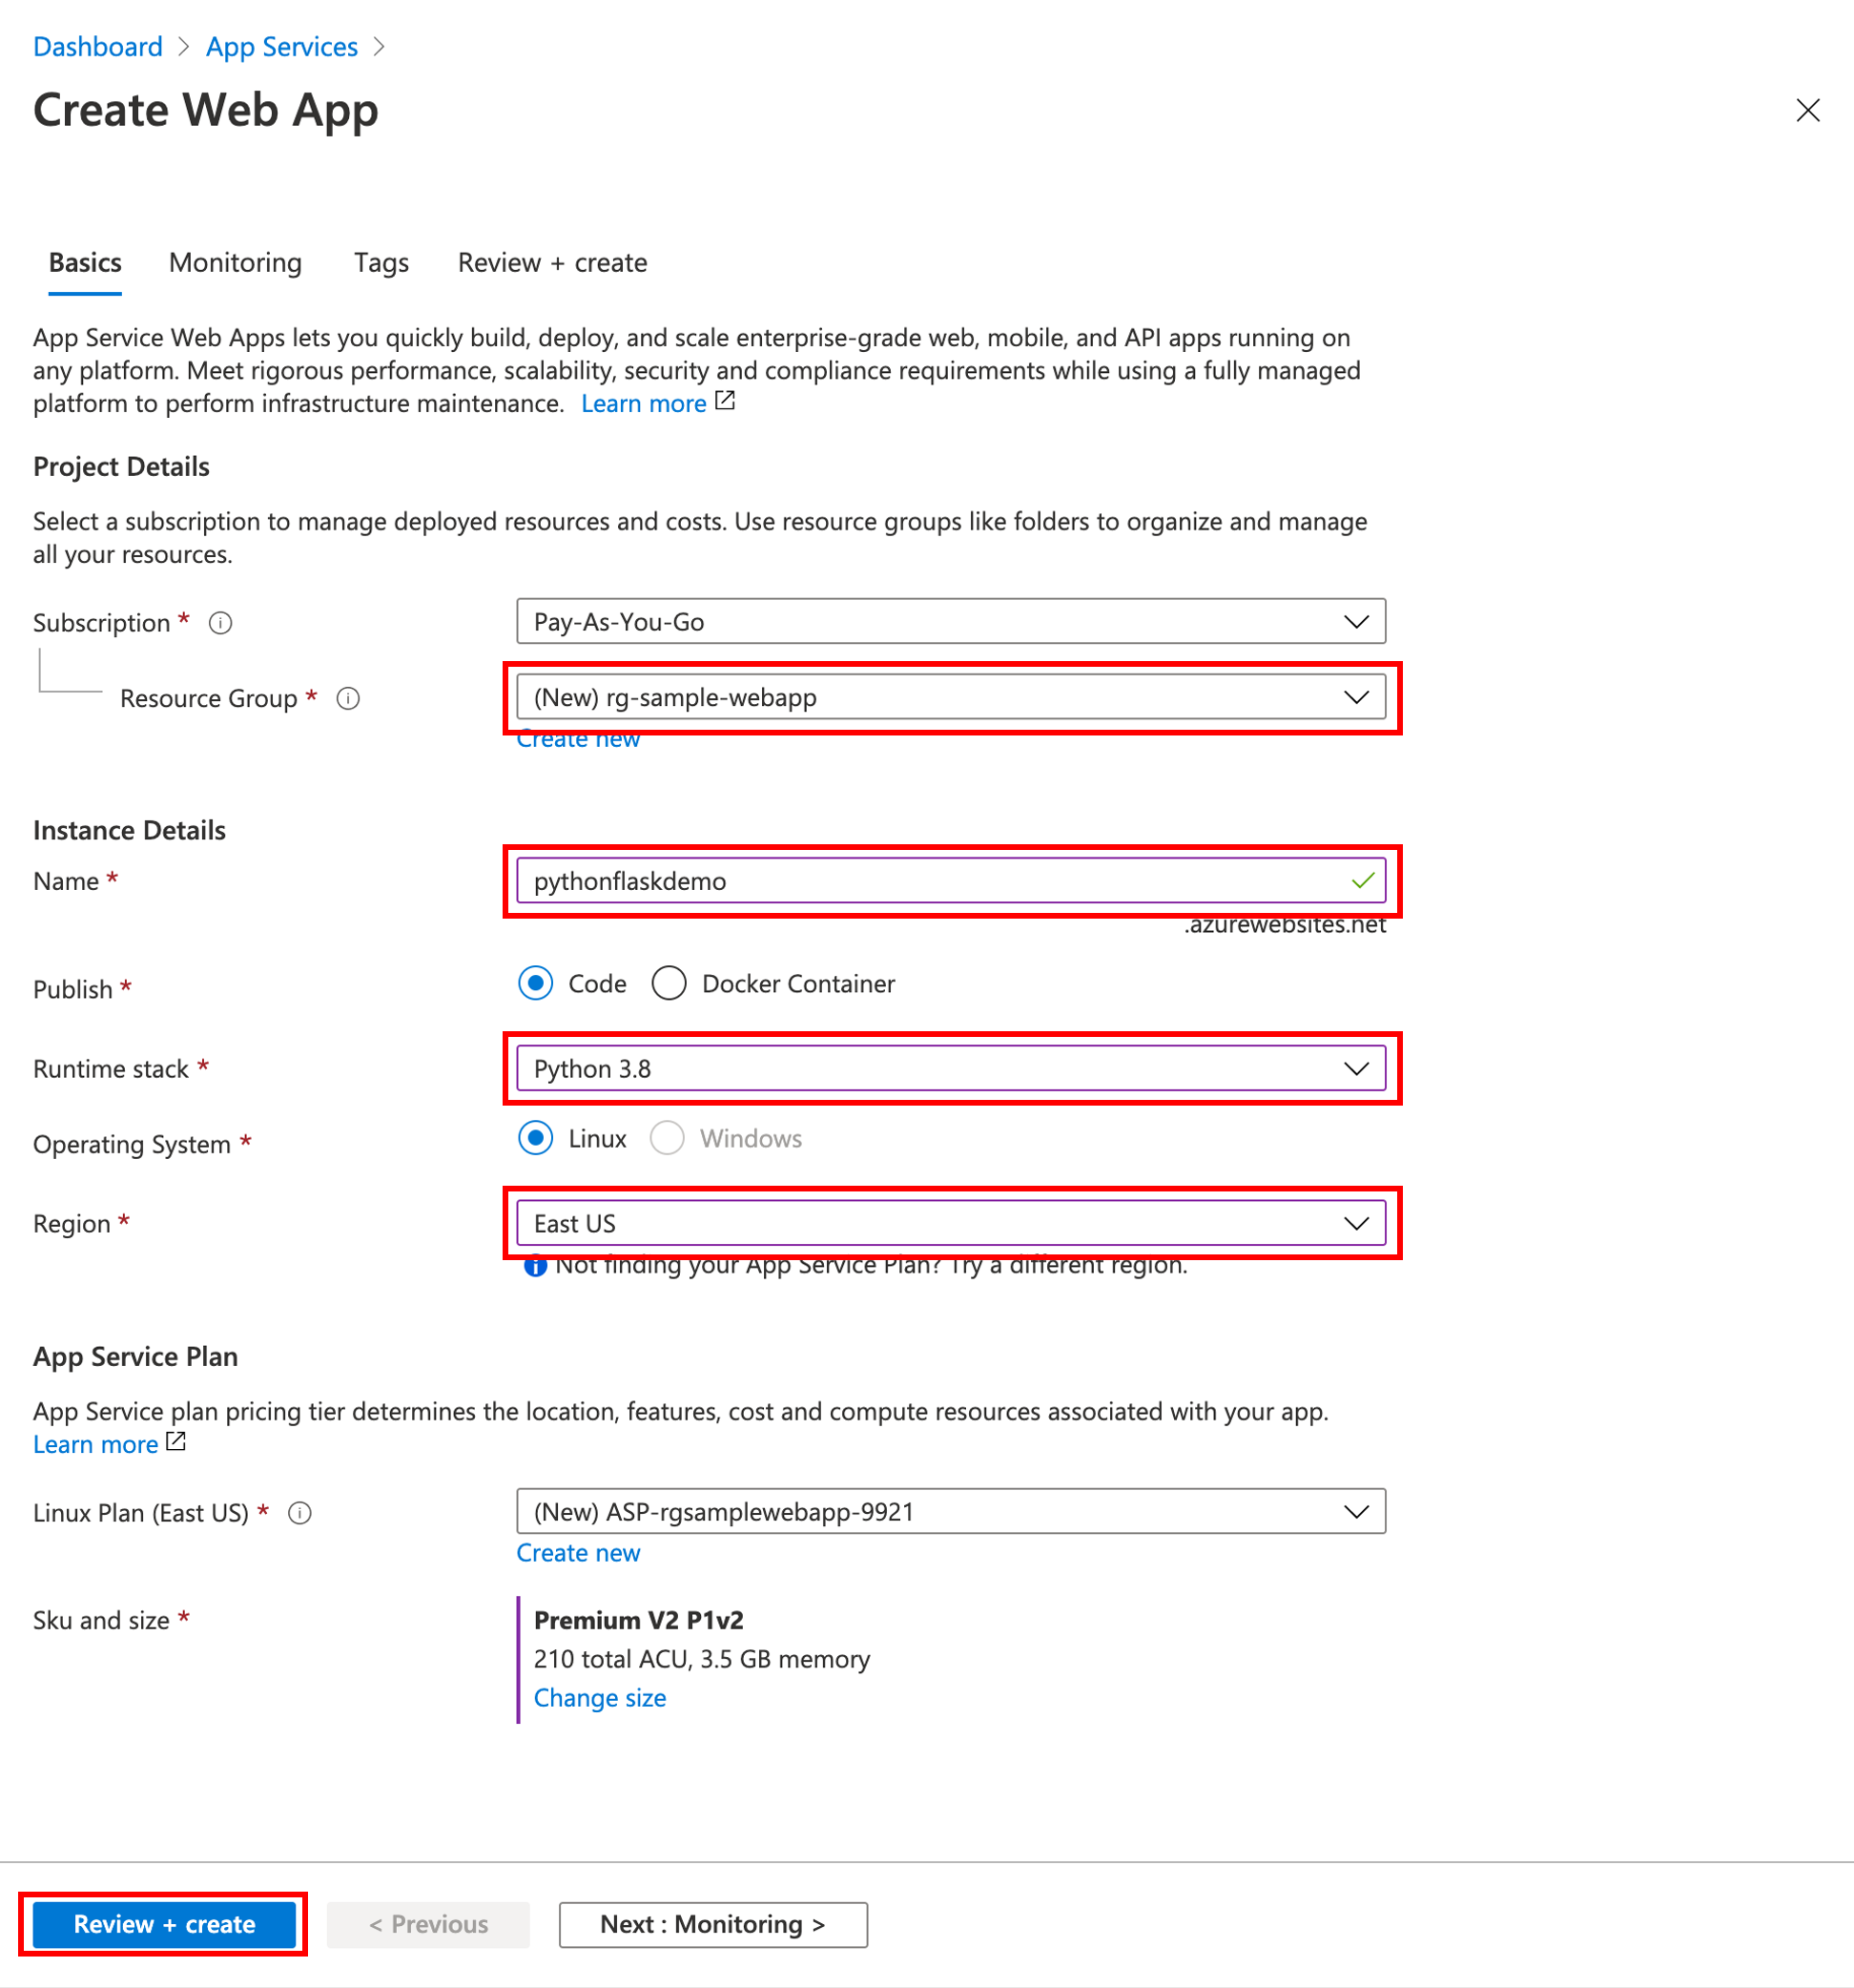Switch to the Tags tab
Screen dimensions: 1854x1988
(x=381, y=263)
